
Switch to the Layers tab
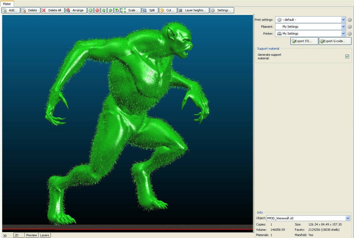coord(45,235)
